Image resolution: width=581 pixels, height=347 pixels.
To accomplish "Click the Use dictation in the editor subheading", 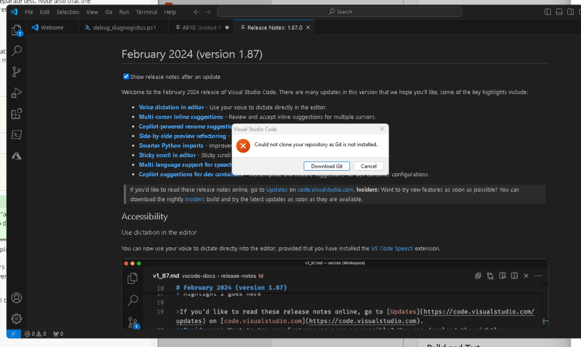I will click(159, 232).
